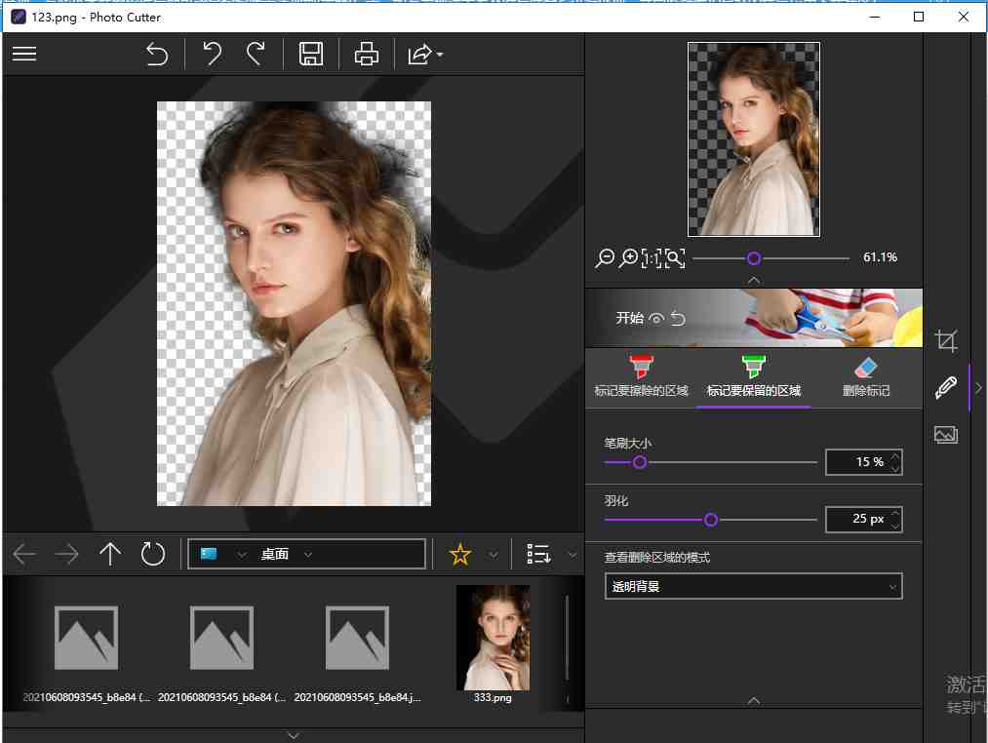Print the current image
This screenshot has height=743, width=988.
tap(366, 54)
